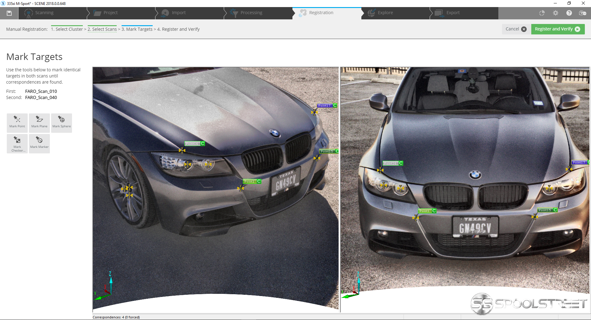Image resolution: width=591 pixels, height=320 pixels.
Task: Go to the Explore workflow tab
Action: pyautogui.click(x=396, y=13)
